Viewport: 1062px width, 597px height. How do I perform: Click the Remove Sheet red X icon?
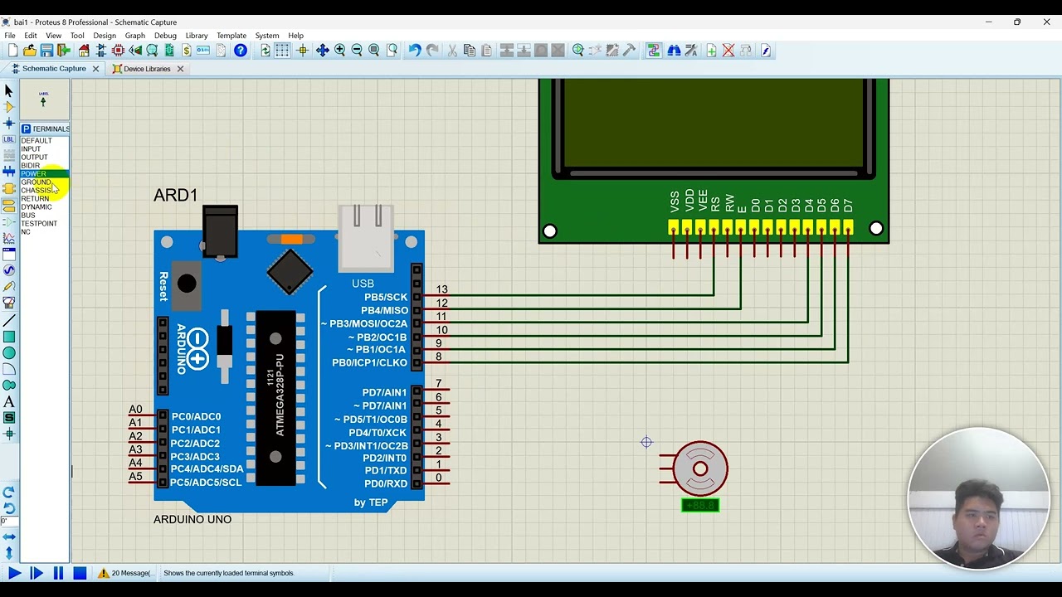(x=728, y=51)
